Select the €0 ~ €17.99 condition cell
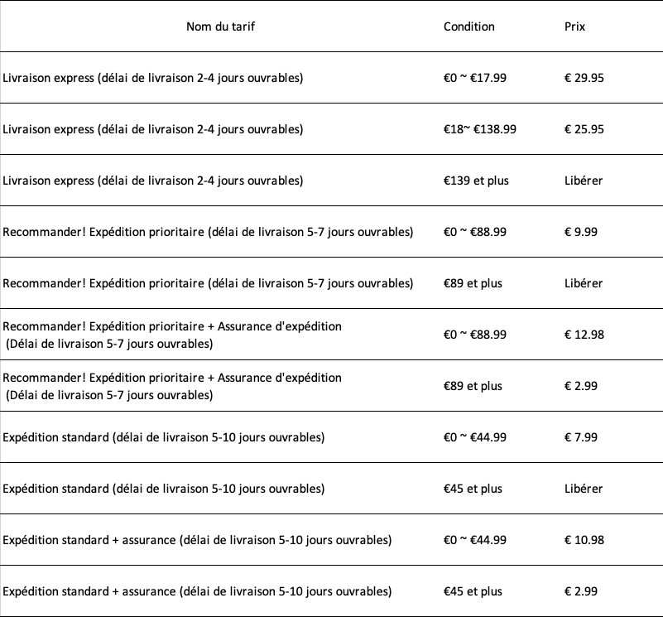The image size is (663, 617). (474, 78)
